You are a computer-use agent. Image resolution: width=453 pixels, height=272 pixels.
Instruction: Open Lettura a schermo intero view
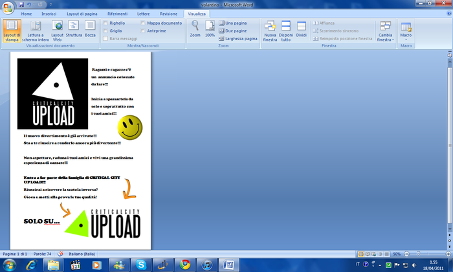(x=36, y=31)
